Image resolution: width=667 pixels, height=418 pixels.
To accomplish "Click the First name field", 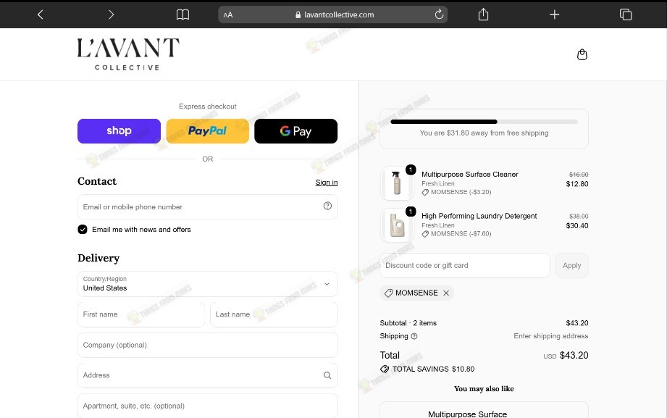I will click(x=141, y=314).
